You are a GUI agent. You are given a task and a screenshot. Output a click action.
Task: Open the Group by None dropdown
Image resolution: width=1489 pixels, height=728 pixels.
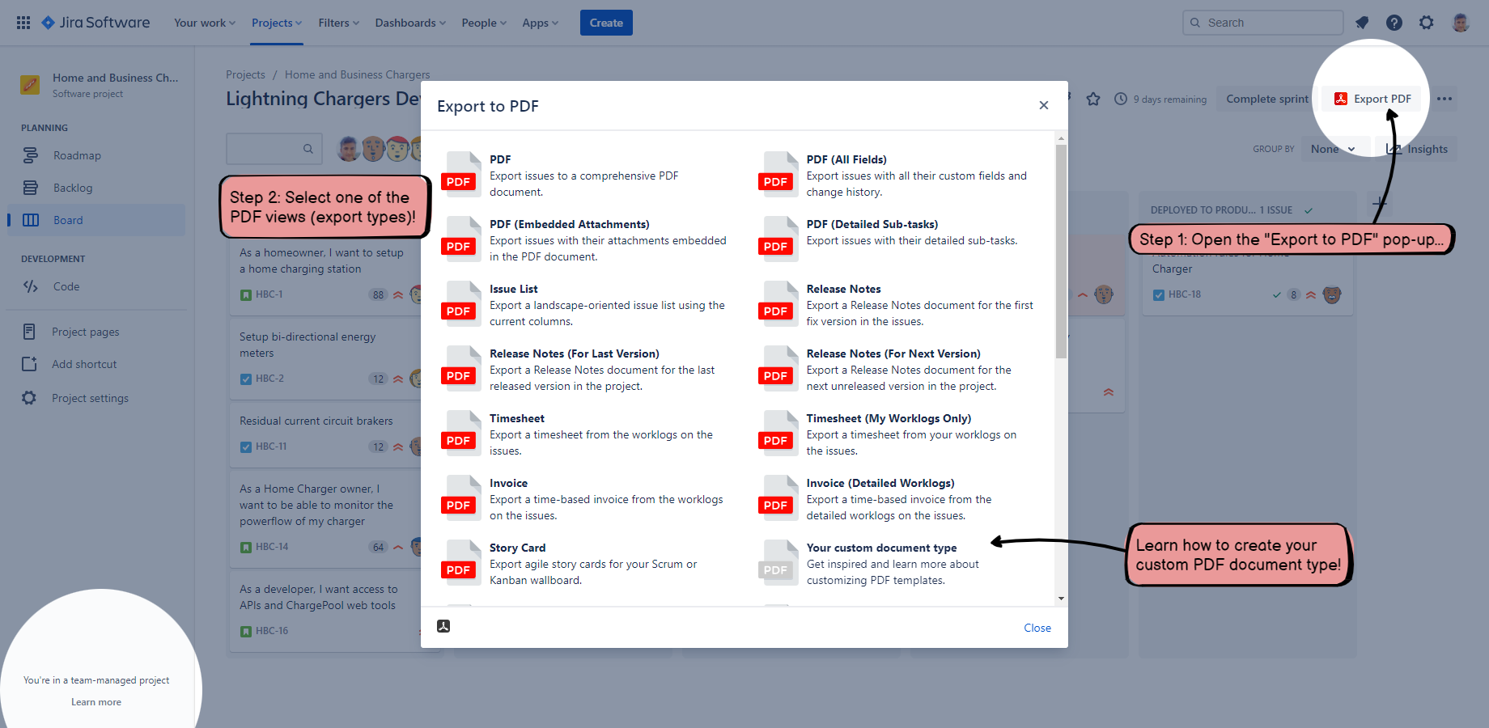coord(1333,149)
